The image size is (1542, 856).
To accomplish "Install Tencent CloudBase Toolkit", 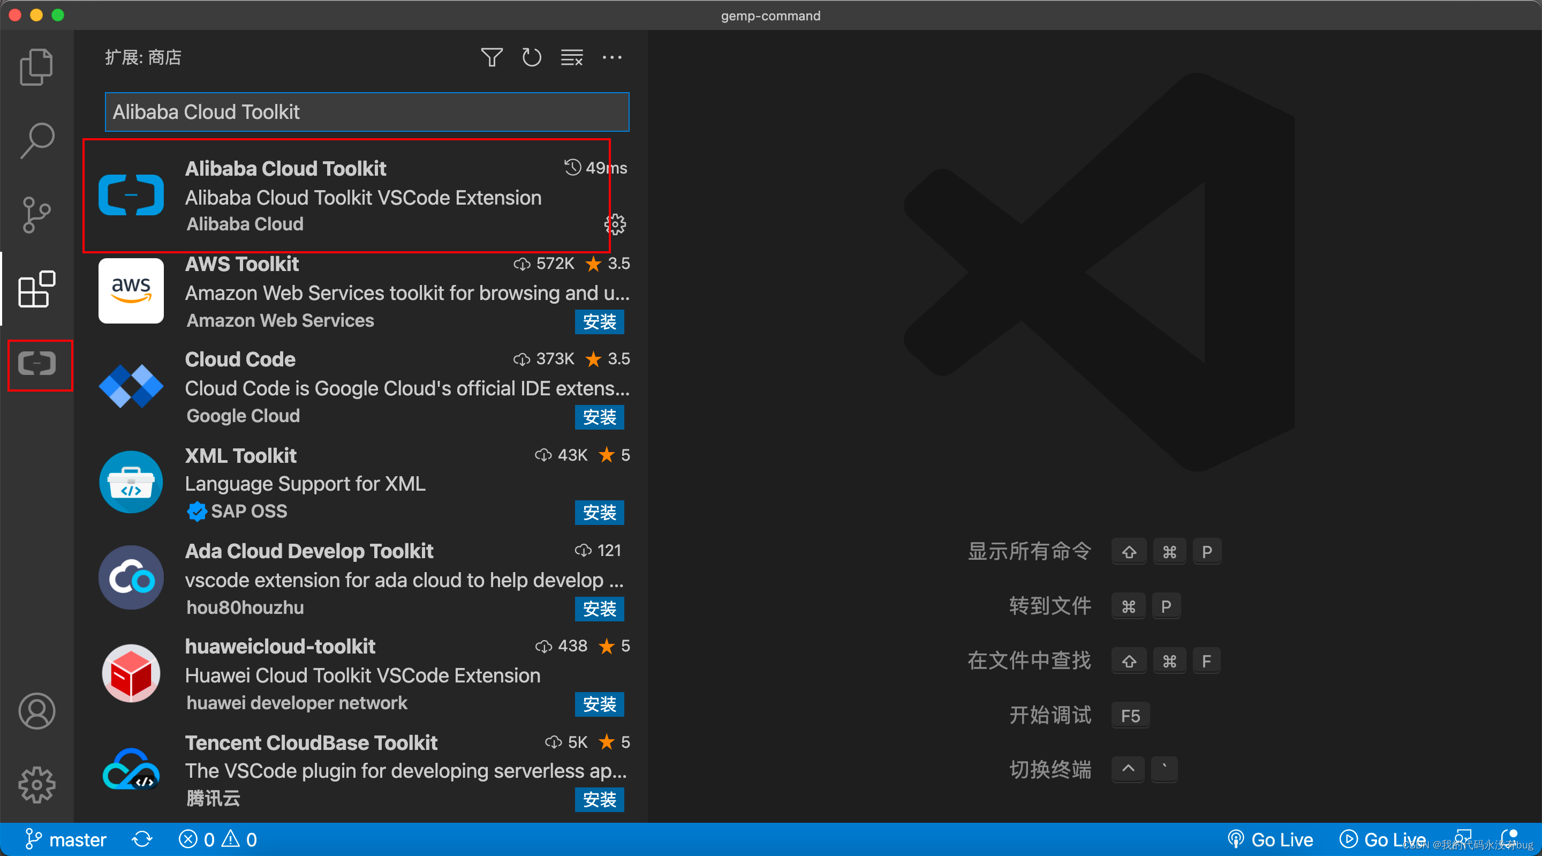I will (x=599, y=800).
